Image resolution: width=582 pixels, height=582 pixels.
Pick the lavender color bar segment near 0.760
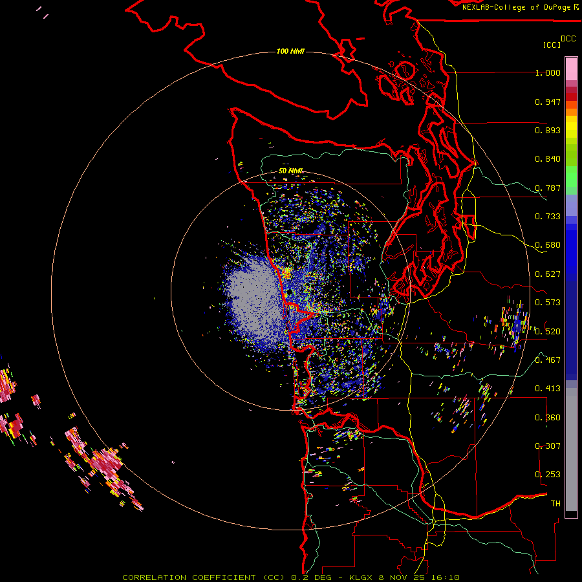point(571,205)
